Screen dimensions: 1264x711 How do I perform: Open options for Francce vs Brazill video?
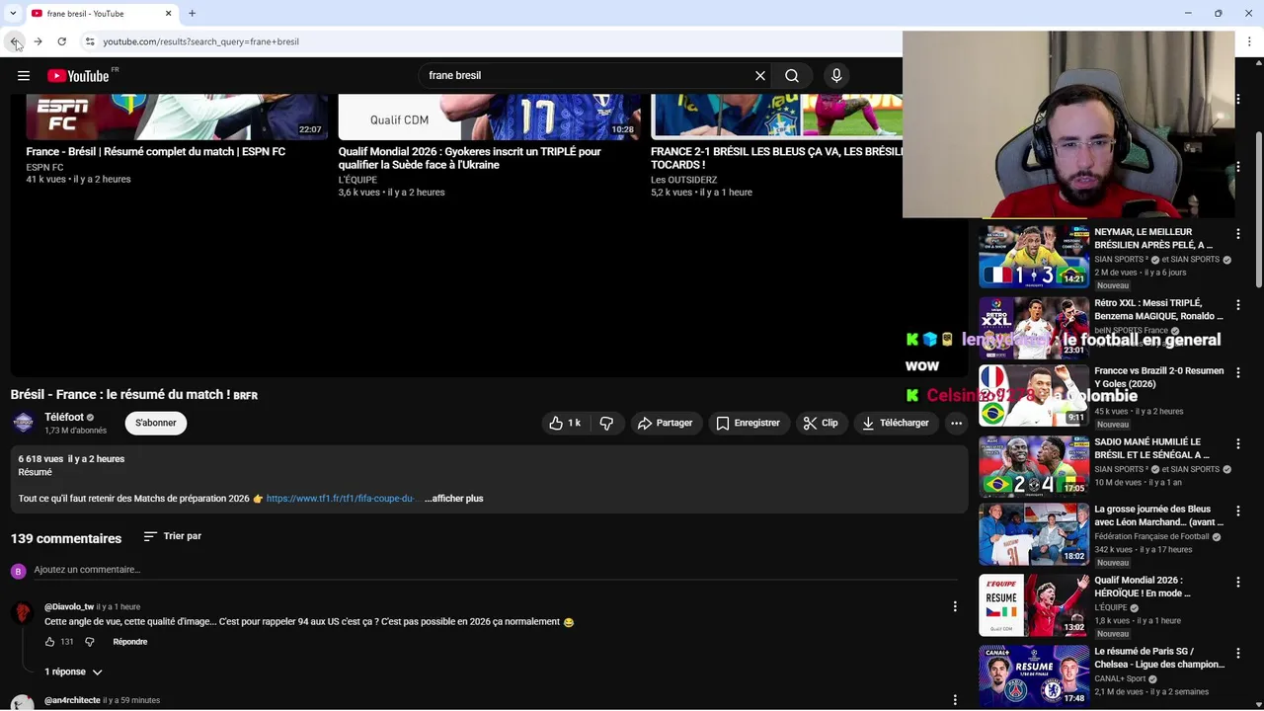[x=1238, y=373]
